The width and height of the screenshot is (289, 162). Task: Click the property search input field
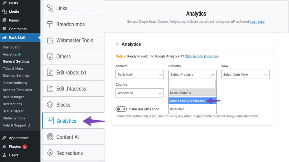tap(192, 84)
